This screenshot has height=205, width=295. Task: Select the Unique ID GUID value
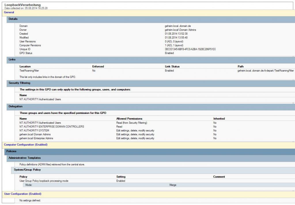click(190, 49)
